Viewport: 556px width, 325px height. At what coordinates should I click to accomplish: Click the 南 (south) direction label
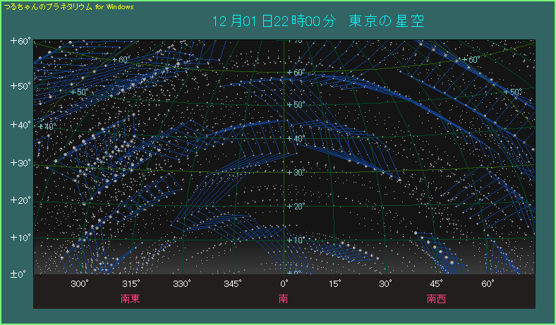point(284,298)
